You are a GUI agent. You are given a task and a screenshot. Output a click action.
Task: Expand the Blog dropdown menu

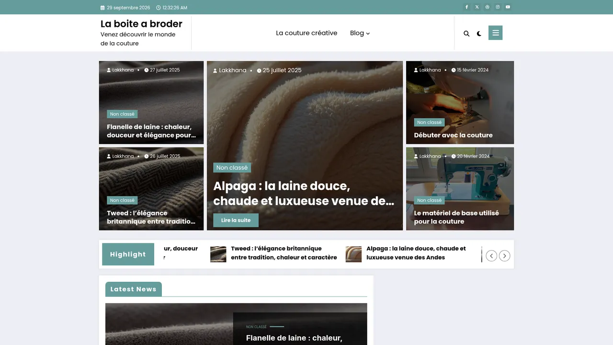tap(360, 33)
